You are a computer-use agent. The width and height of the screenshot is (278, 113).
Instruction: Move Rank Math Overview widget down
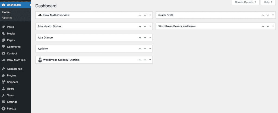pos(145,15)
